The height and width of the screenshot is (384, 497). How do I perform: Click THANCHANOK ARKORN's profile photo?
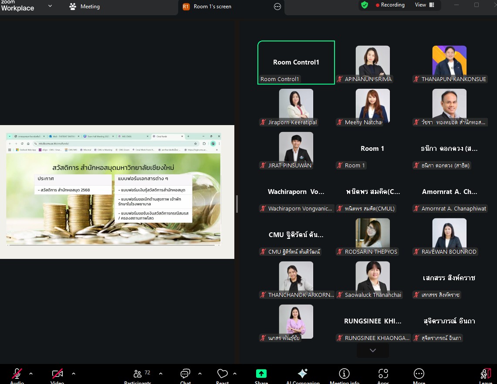(x=296, y=276)
